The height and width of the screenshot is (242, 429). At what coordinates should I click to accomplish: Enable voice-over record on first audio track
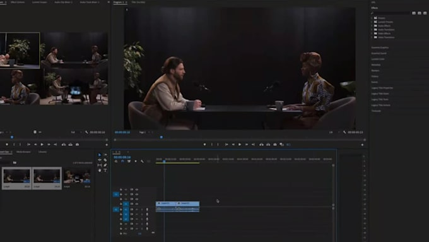(147, 209)
